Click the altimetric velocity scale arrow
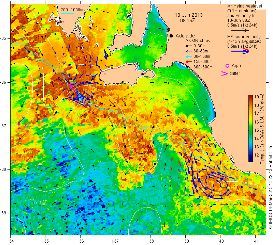The image size is (273, 245). tap(240, 30)
